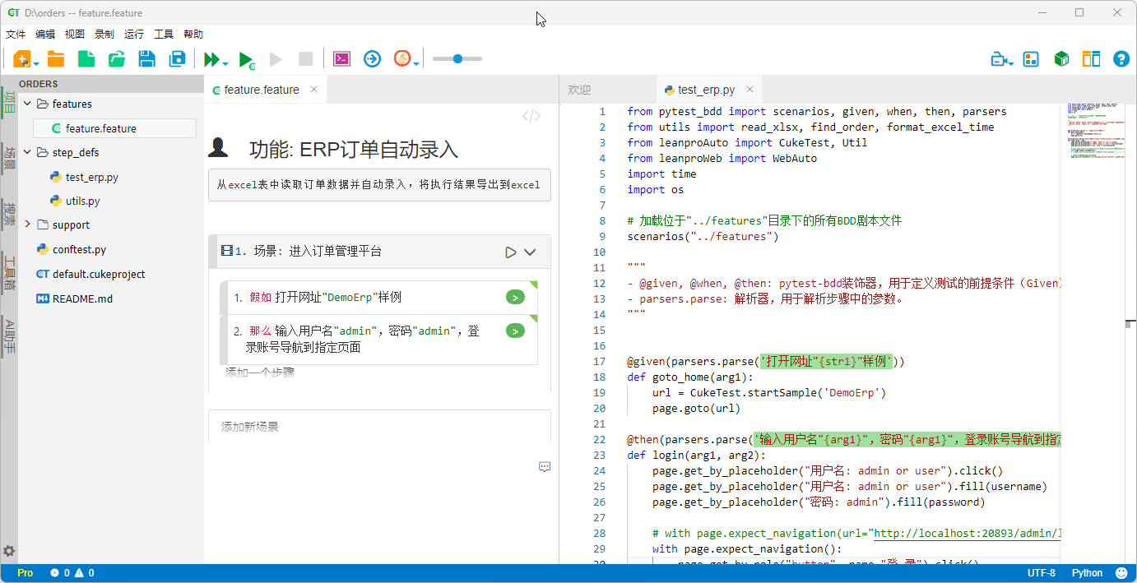Collapse the scenario 1 chevron

click(x=531, y=252)
